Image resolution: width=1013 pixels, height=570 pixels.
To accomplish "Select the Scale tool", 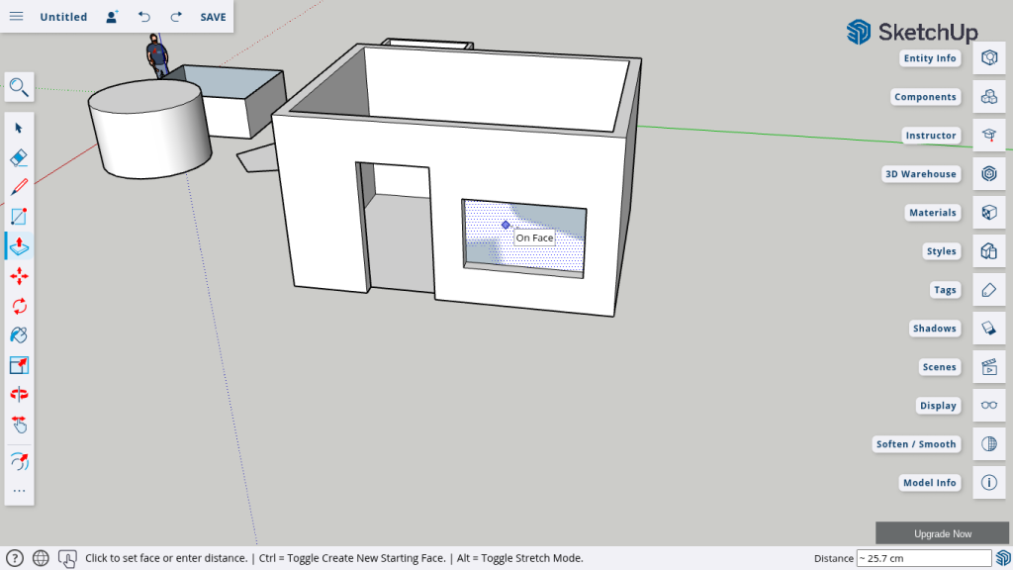I will [19, 365].
